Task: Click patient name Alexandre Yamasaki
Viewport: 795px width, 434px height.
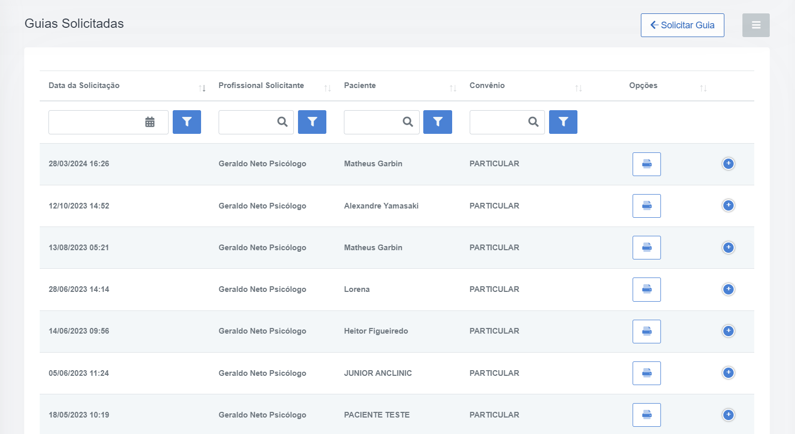Action: (382, 206)
